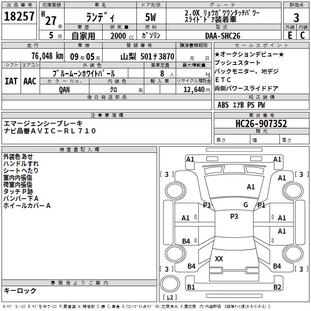Click note エマージェンシーブレーキ
Image resolution: width=311 pixels, height=311 pixels.
click(x=43, y=124)
